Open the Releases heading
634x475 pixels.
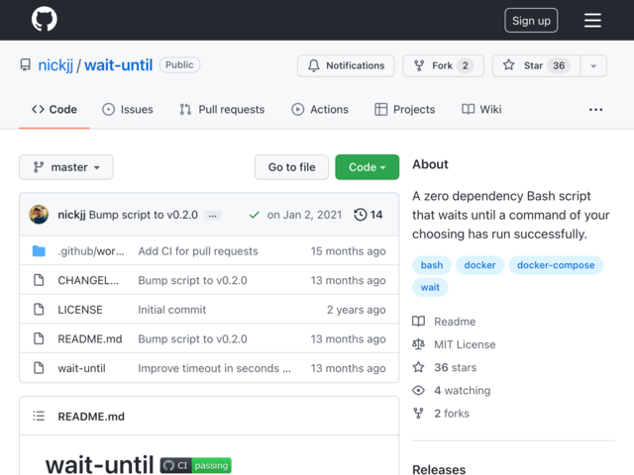coord(439,469)
